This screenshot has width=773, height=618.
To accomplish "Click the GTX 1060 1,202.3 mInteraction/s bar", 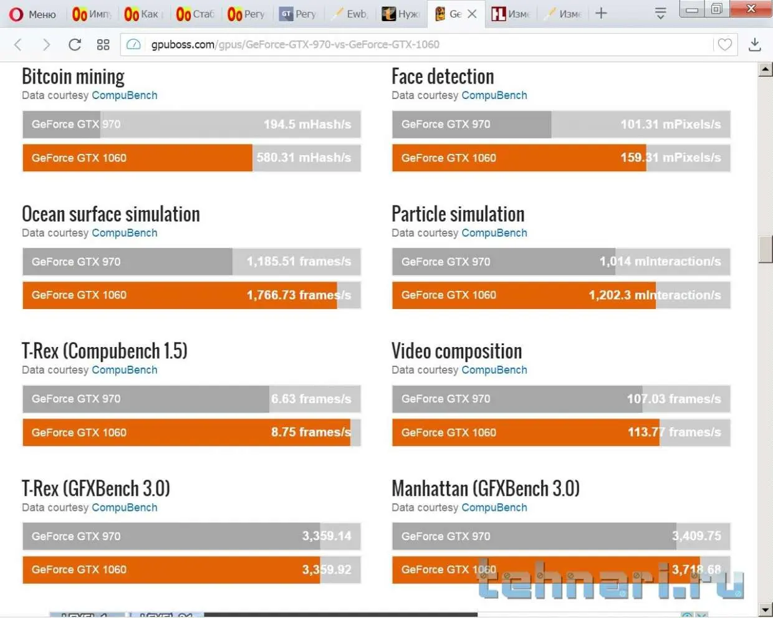I will [x=561, y=295].
